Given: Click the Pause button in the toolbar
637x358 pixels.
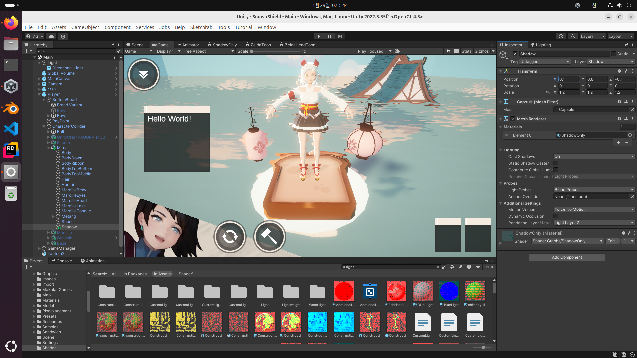Looking at the screenshot, I should tap(329, 36).
